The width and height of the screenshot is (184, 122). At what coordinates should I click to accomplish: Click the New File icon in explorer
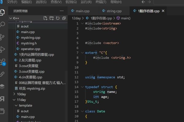[46, 18]
